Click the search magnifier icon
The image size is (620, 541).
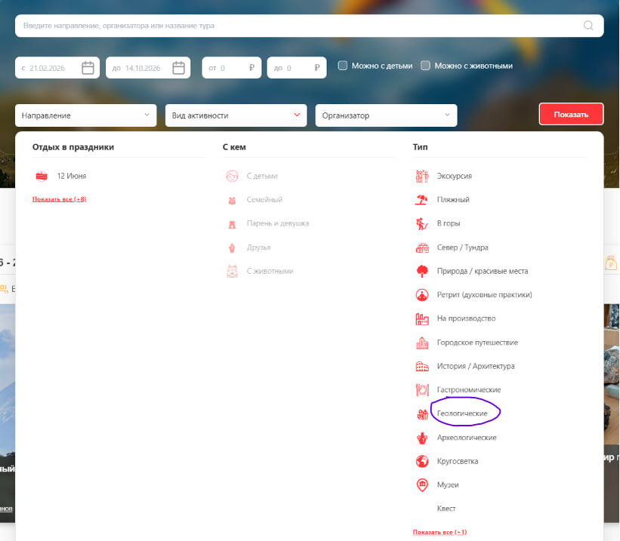pyautogui.click(x=588, y=26)
